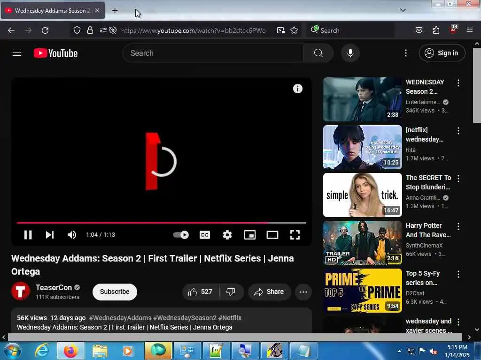The width and height of the screenshot is (481, 360).
Task: Open the TeaserCon channel name link
Action: [54, 287]
